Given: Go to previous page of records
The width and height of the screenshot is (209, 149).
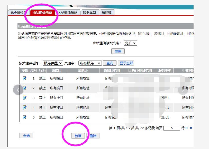Looking at the screenshot, I should 191,128.
